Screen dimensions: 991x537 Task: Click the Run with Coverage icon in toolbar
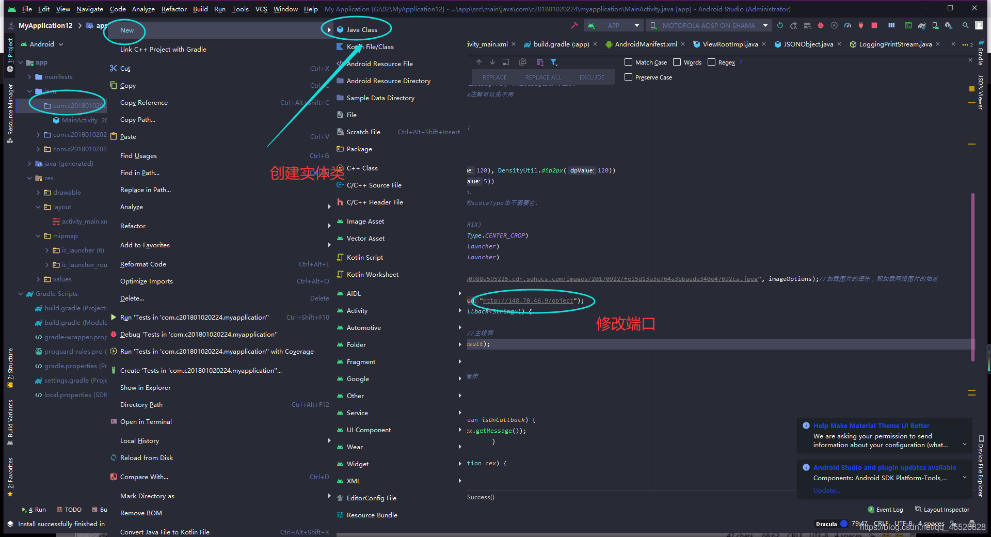pos(834,25)
